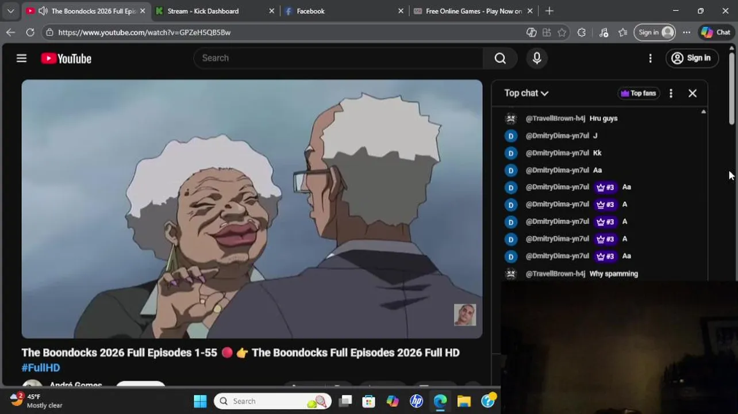Open the Top fans leaderboard
The image size is (738, 414).
(x=638, y=93)
